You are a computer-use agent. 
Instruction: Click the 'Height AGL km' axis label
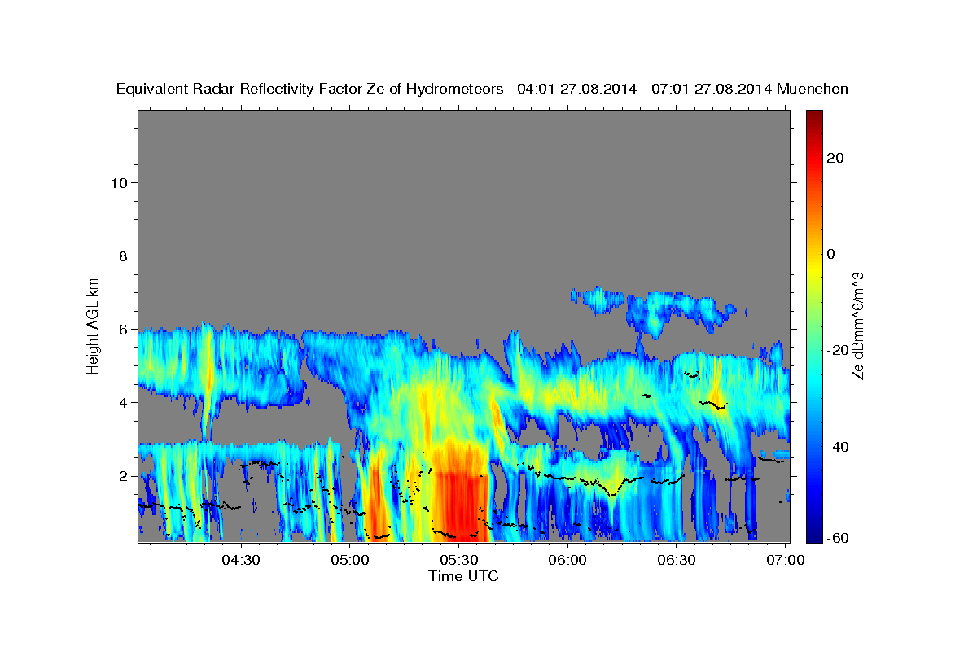click(x=93, y=325)
